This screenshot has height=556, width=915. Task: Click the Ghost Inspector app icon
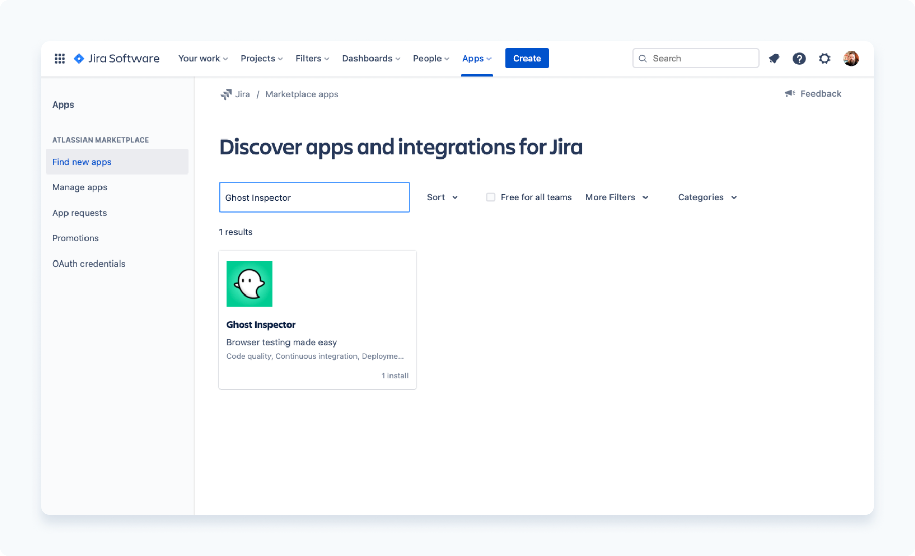pyautogui.click(x=249, y=284)
